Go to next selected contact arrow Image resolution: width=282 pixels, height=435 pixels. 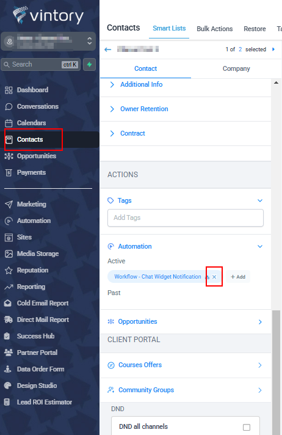point(273,49)
